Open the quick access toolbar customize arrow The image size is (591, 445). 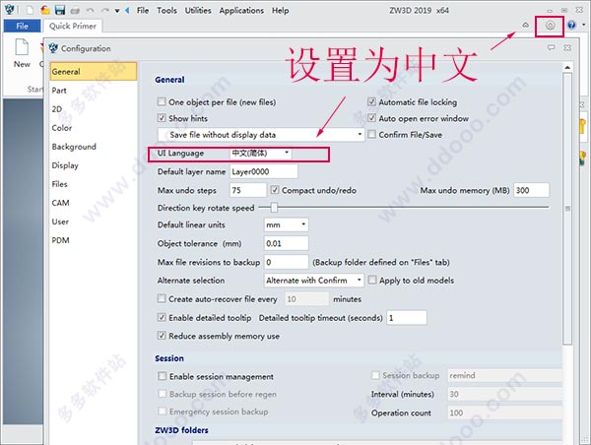pyautogui.click(x=117, y=11)
